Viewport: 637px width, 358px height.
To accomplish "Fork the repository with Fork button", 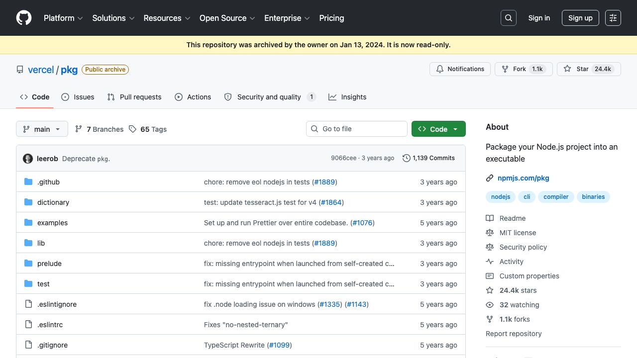I will click(524, 69).
